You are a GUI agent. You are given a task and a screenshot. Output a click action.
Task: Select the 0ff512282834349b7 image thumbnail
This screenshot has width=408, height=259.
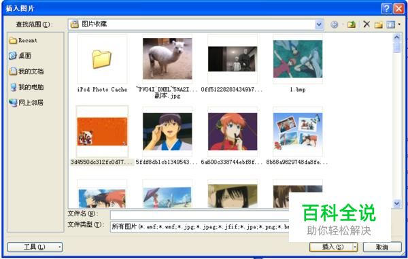(x=233, y=58)
